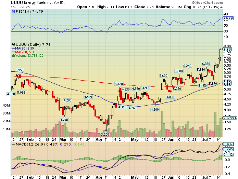Click the green up-arrow change indicator

(x=221, y=7)
